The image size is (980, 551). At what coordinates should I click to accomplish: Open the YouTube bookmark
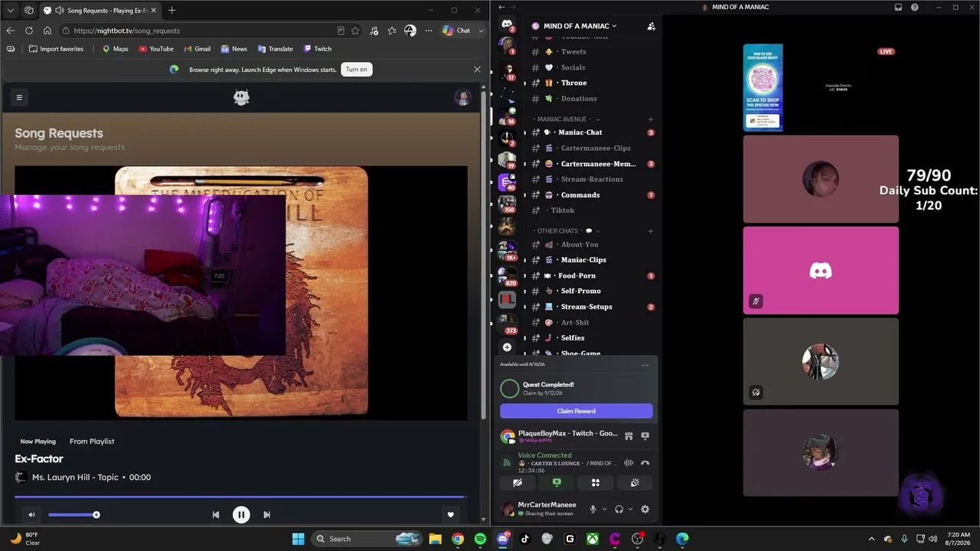[x=156, y=49]
